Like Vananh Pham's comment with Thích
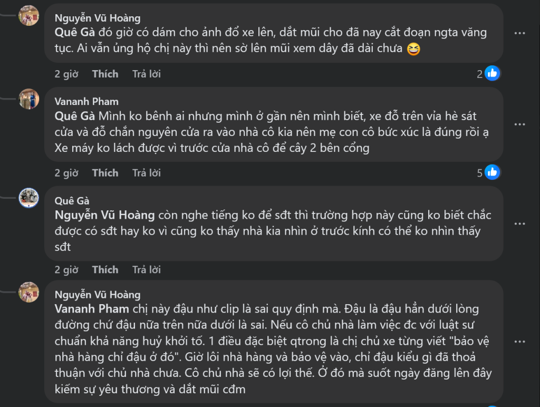 pos(105,173)
